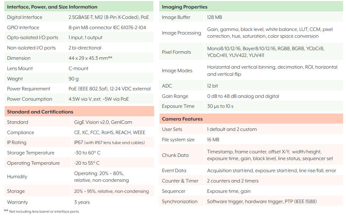Click the Imaging Properties section header
This screenshot has height=217, width=346.
tap(185, 7)
